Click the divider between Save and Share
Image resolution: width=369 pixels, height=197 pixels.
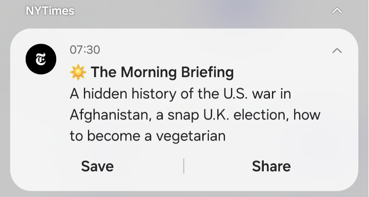tap(183, 166)
